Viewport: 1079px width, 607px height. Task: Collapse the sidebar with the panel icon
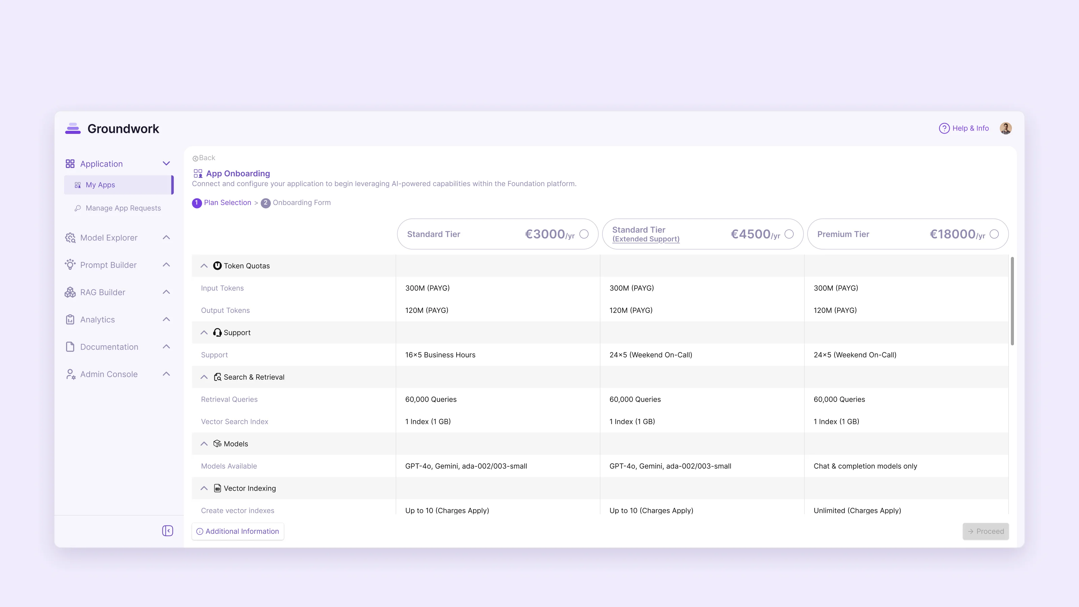(168, 531)
